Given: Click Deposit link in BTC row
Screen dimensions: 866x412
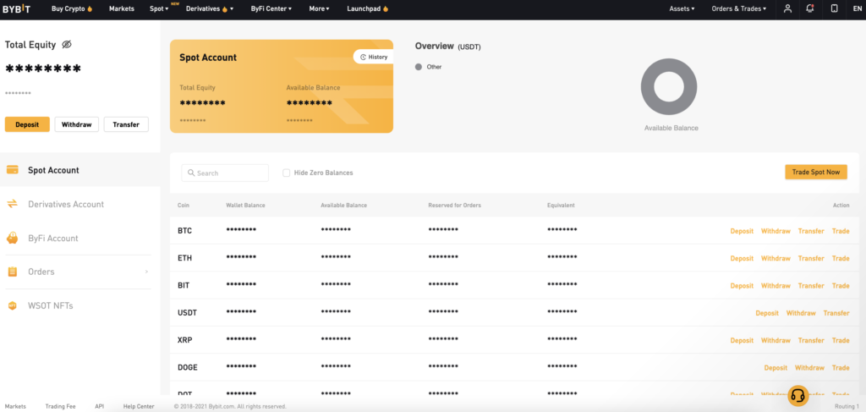Looking at the screenshot, I should (x=742, y=231).
